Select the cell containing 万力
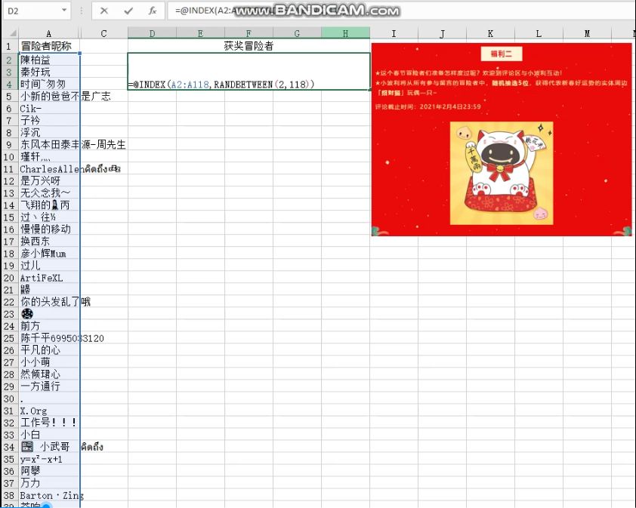 point(48,483)
